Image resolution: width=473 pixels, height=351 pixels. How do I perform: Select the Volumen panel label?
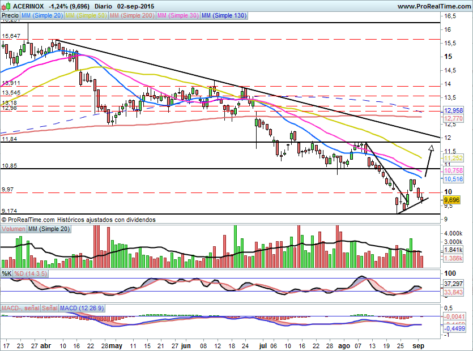coord(14,229)
